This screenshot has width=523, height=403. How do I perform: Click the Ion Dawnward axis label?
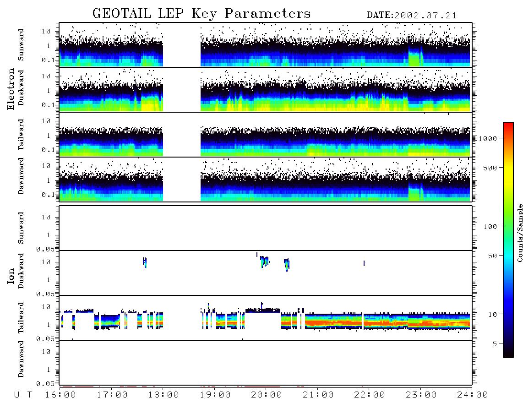pyautogui.click(x=21, y=359)
